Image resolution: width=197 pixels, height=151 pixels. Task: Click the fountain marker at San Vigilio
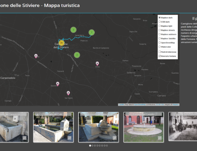(68, 93)
